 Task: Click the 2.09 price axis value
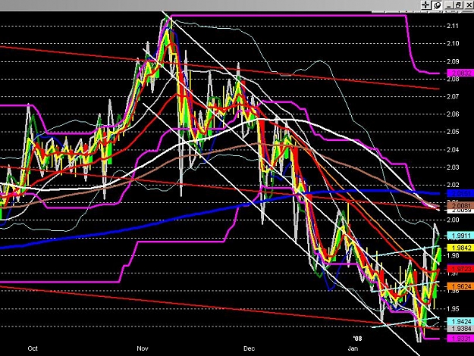click(x=453, y=61)
